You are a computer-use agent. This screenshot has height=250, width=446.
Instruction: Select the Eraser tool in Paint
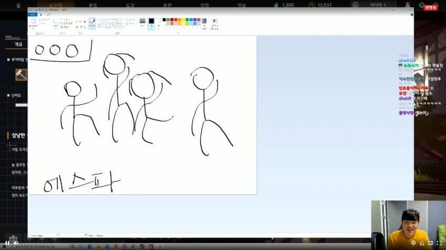point(77,27)
